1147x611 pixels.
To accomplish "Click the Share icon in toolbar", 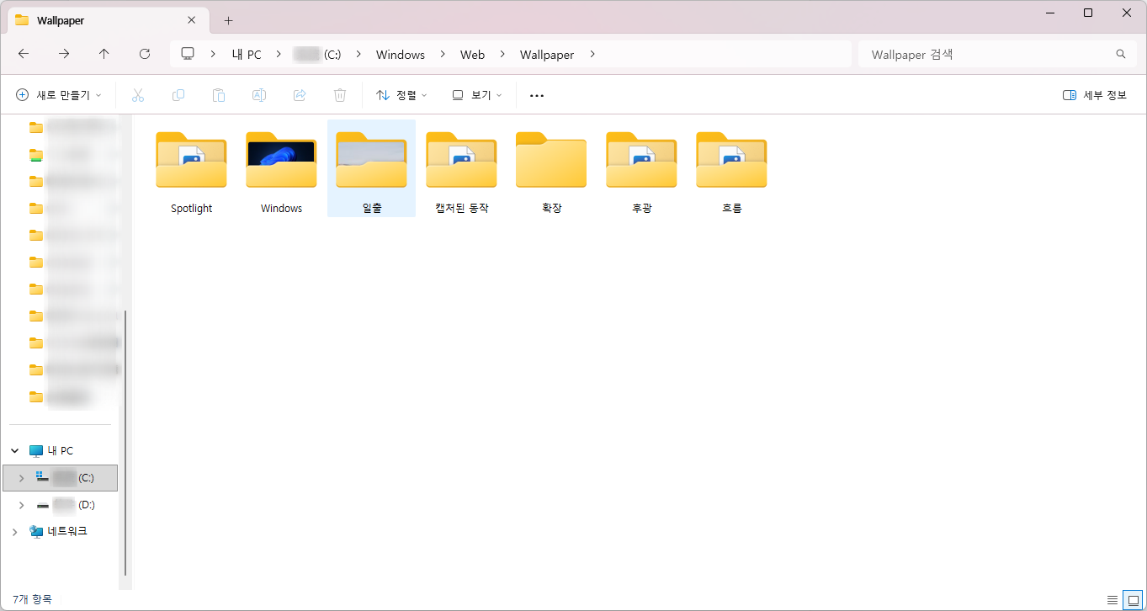I will click(300, 95).
